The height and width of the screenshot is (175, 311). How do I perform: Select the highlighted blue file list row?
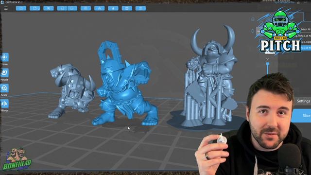(x=306, y=48)
